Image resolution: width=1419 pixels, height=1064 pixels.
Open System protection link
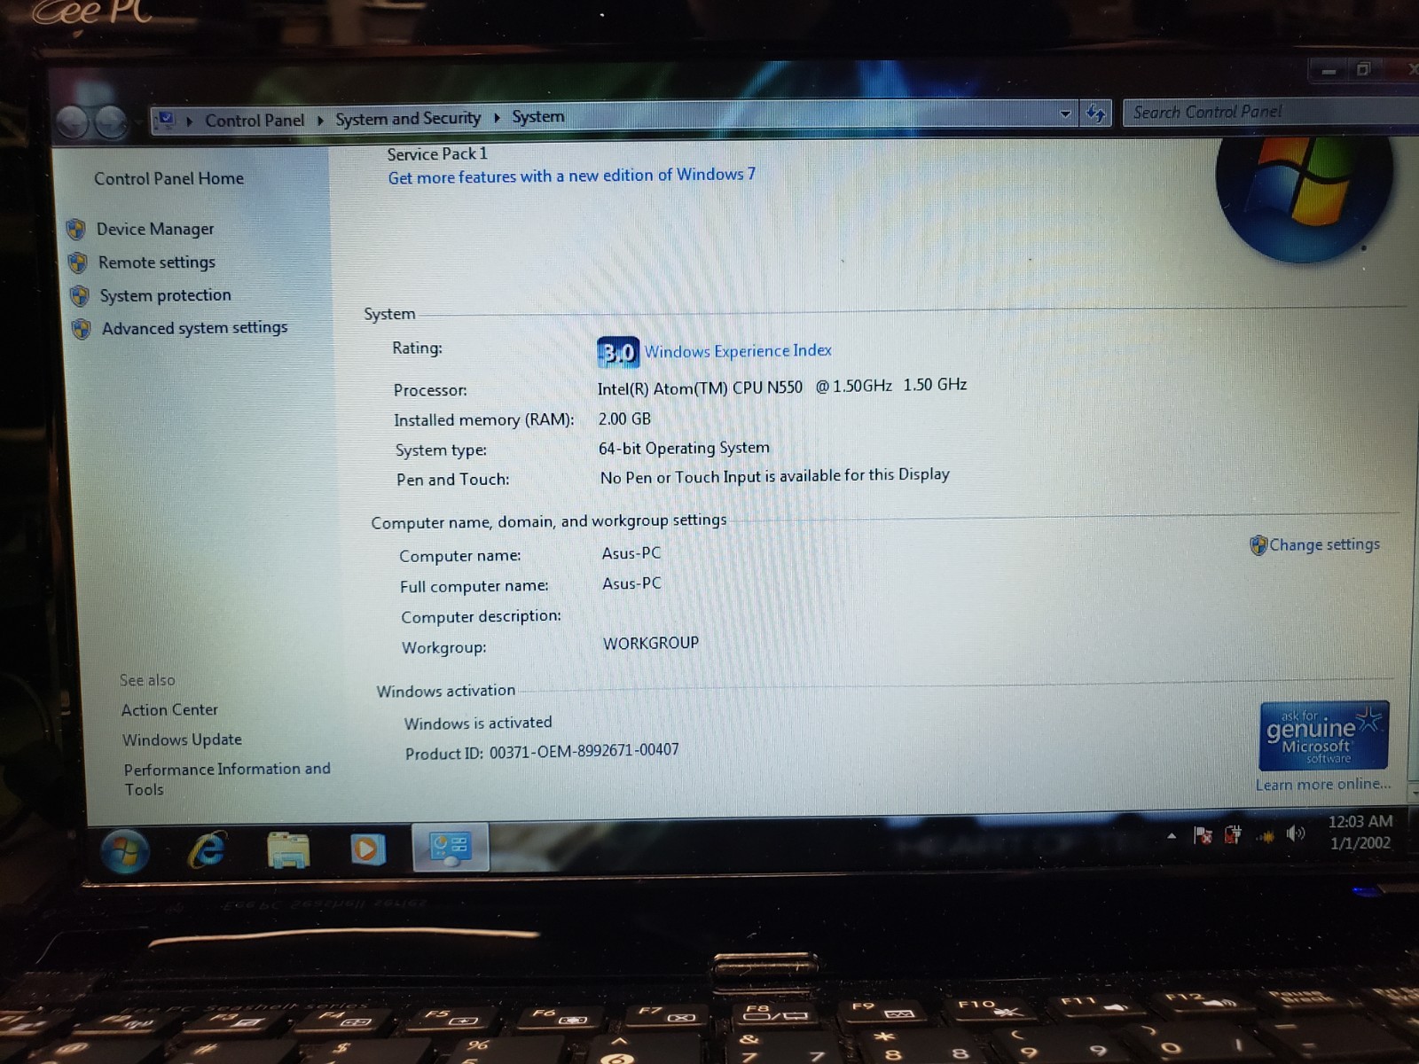pos(165,295)
